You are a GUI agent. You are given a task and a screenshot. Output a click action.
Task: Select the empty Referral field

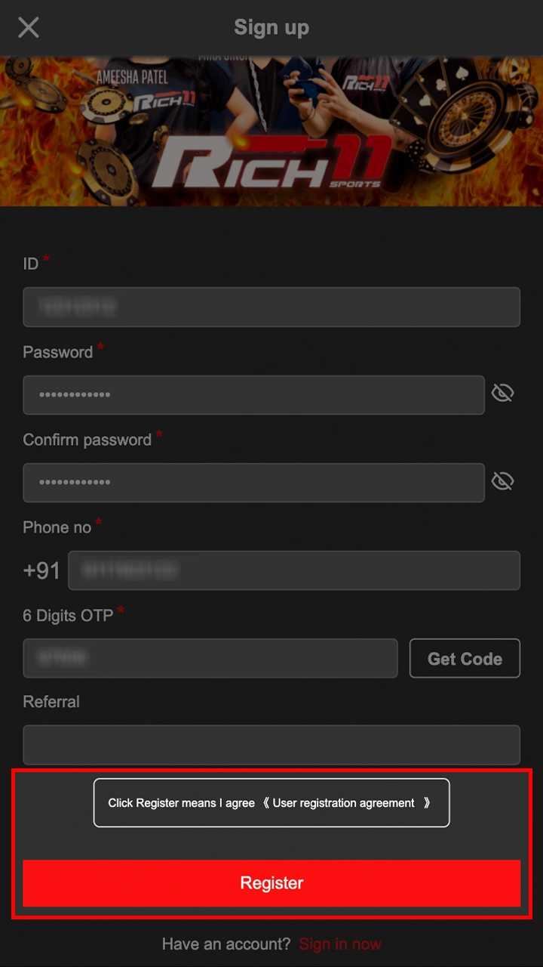pyautogui.click(x=271, y=745)
